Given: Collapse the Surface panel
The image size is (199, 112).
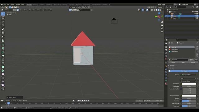Looking at the screenshot, I should (x=172, y=68).
